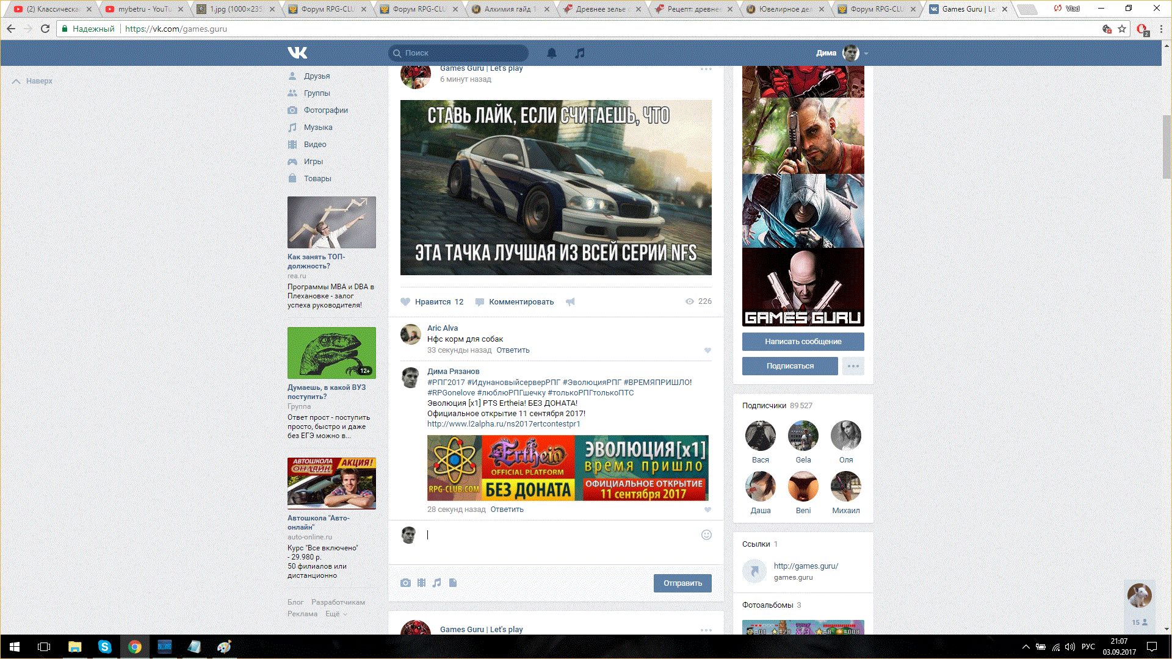The height and width of the screenshot is (659, 1172).
Task: Click the Поиск search field
Action: click(x=458, y=53)
